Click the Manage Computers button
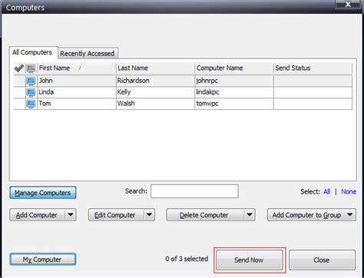 click(x=43, y=193)
